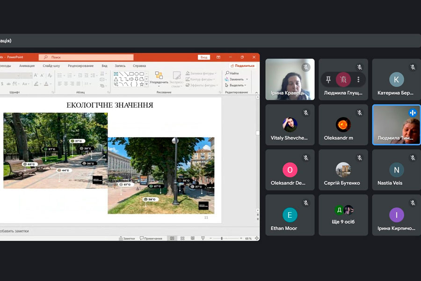421x281 pixels.
Task: Open the Анимация ribbon tab
Action: click(x=27, y=66)
